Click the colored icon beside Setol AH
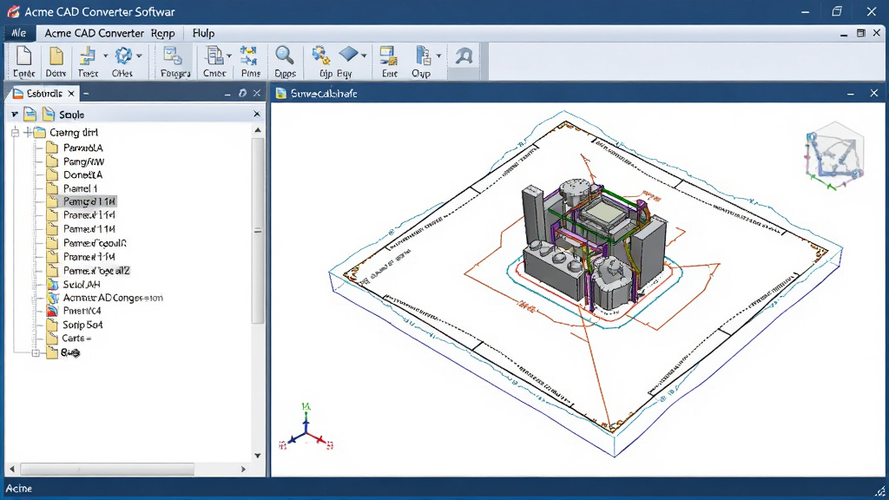889x500 pixels. (52, 284)
